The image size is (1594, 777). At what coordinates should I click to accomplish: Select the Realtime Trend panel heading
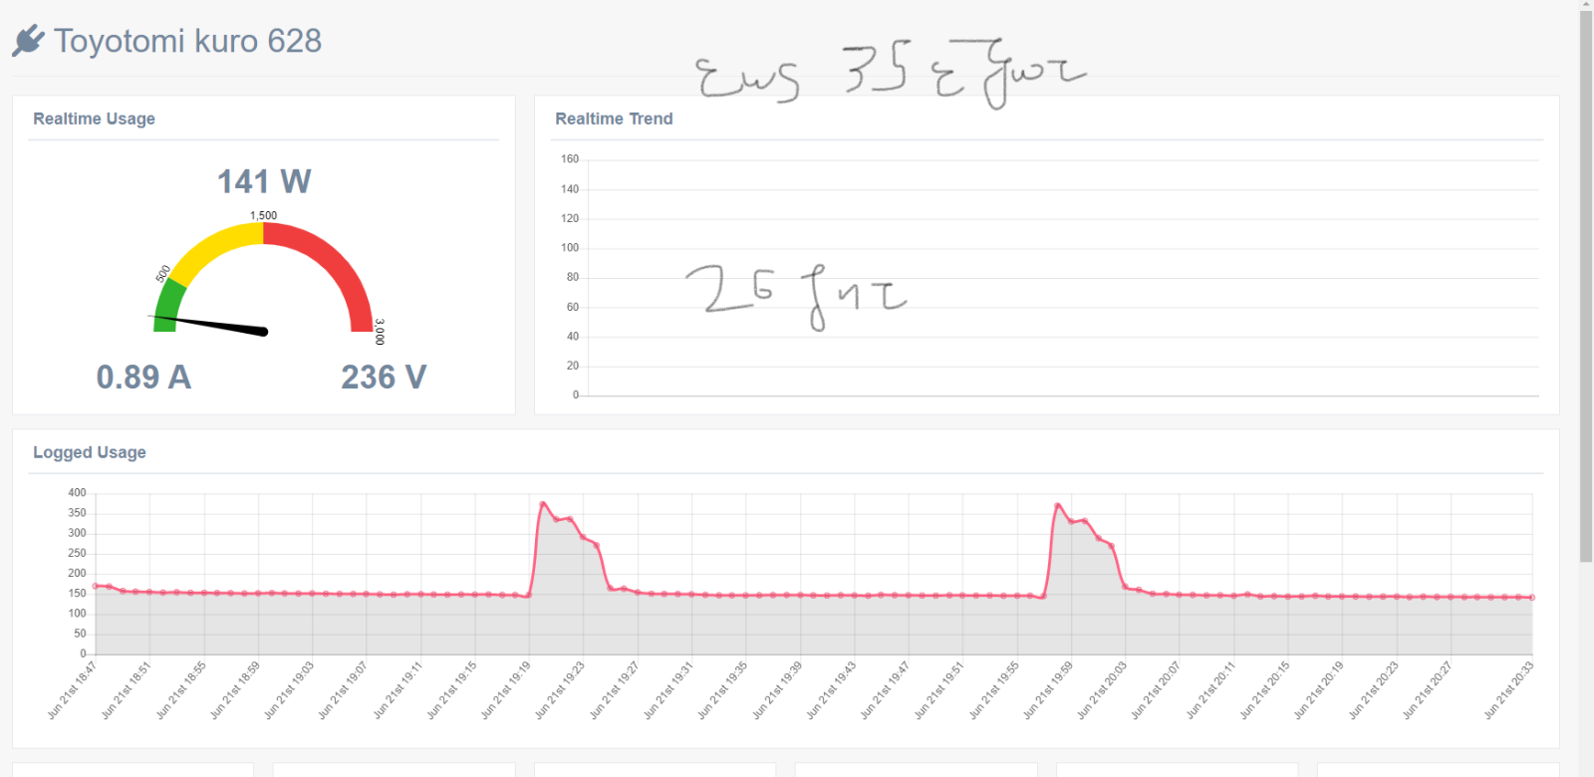click(614, 119)
